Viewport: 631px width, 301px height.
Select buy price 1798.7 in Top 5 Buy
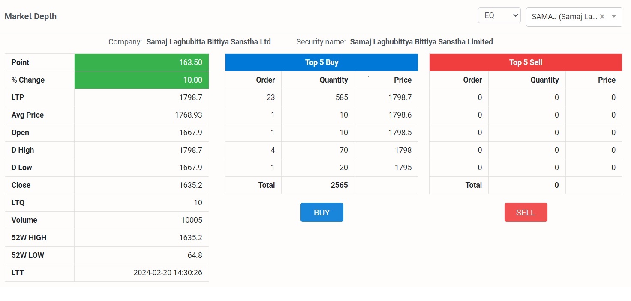point(400,97)
